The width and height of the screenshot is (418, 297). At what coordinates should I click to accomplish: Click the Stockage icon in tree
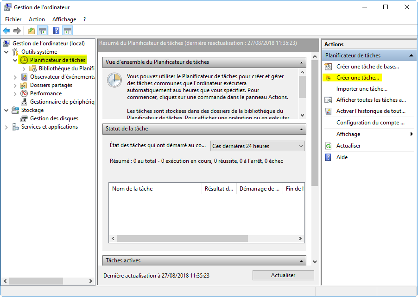point(15,110)
